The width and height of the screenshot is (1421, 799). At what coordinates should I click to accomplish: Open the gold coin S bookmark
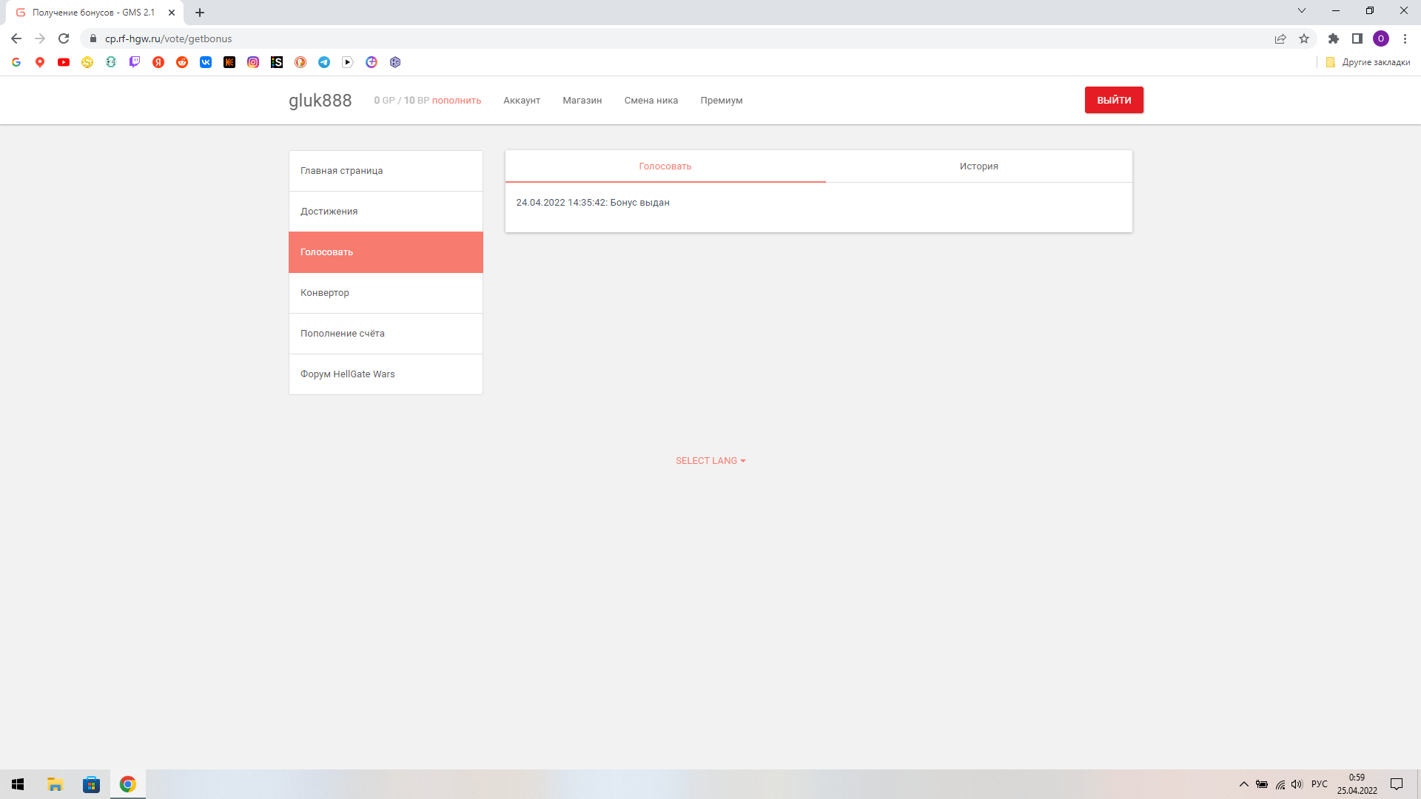[87, 62]
